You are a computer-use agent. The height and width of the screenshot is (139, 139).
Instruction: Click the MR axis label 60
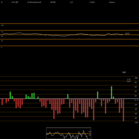[x=136, y=87]
